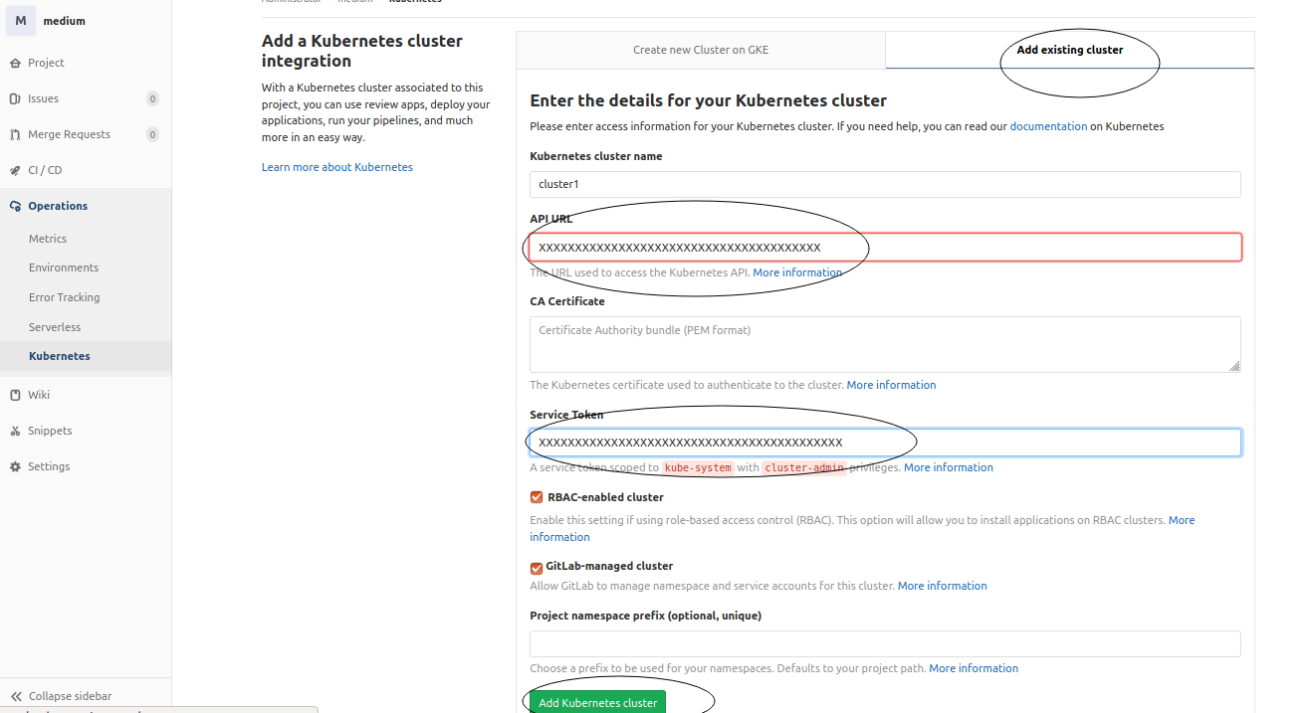Toggle the GitLab-managed cluster checkbox
Screen dimensions: 1311x713
click(537, 567)
